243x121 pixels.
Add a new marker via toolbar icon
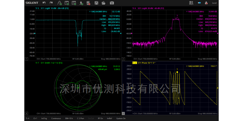pyautogui.click(x=60, y=3)
